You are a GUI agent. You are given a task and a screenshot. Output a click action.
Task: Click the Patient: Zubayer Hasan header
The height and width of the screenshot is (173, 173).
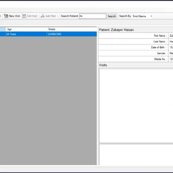coord(116,30)
